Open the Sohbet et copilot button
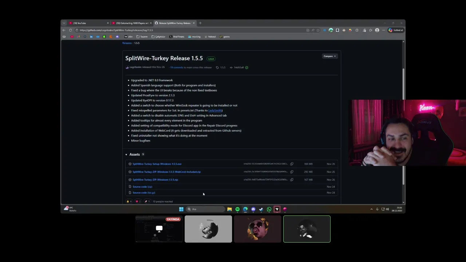Viewport: 466px width, 262px height. [396, 30]
